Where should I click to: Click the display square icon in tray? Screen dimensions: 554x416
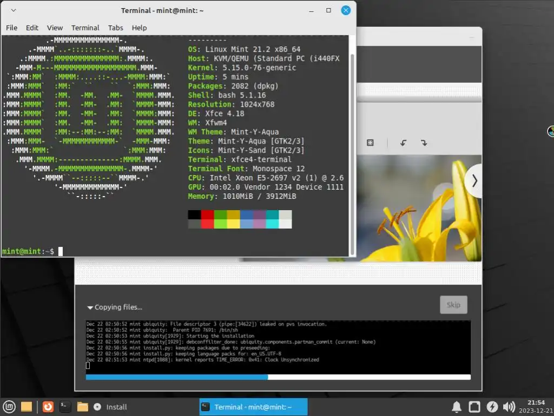click(474, 407)
